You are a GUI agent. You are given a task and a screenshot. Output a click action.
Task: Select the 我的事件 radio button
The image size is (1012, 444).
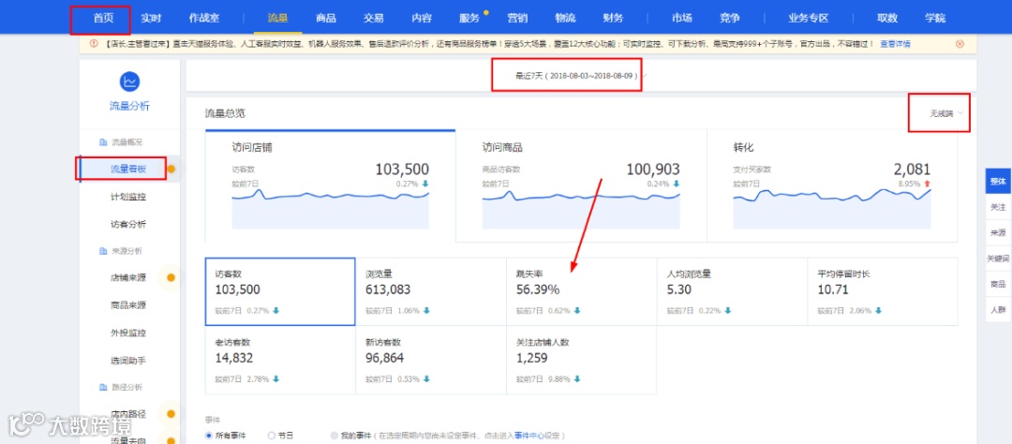tap(334, 436)
